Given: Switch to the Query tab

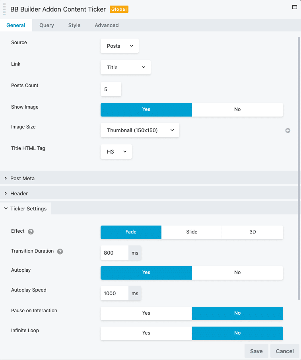Looking at the screenshot, I should coord(47,25).
